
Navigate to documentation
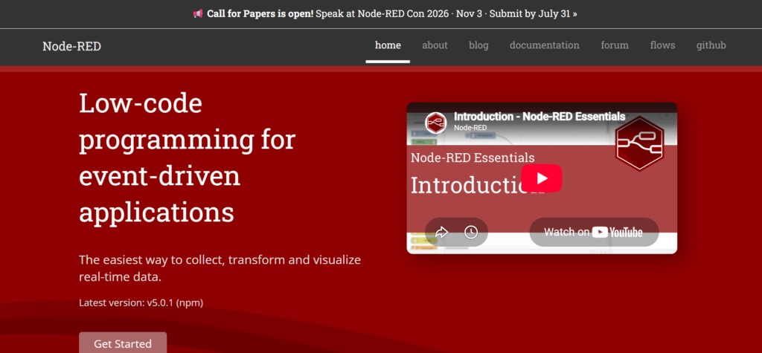coord(544,45)
